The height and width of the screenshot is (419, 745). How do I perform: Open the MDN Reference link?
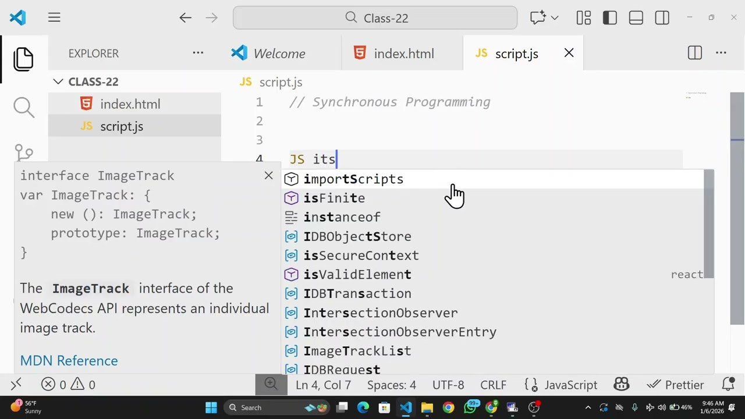(69, 361)
